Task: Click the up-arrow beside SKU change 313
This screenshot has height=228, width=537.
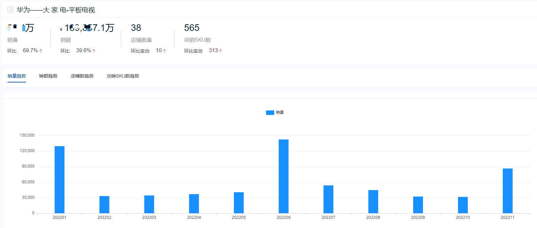Action: [221, 51]
